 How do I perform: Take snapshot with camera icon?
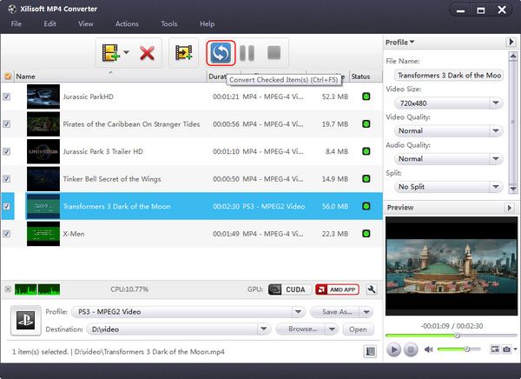(506, 349)
